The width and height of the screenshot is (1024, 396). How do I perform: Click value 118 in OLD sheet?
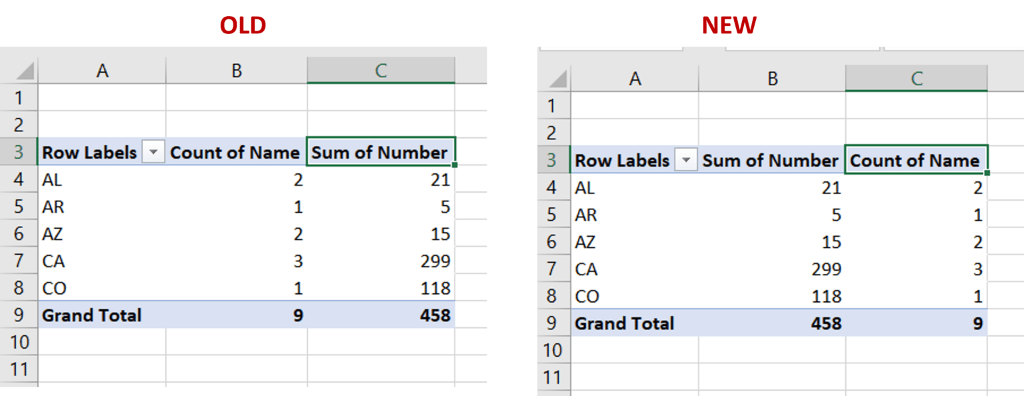click(x=435, y=289)
